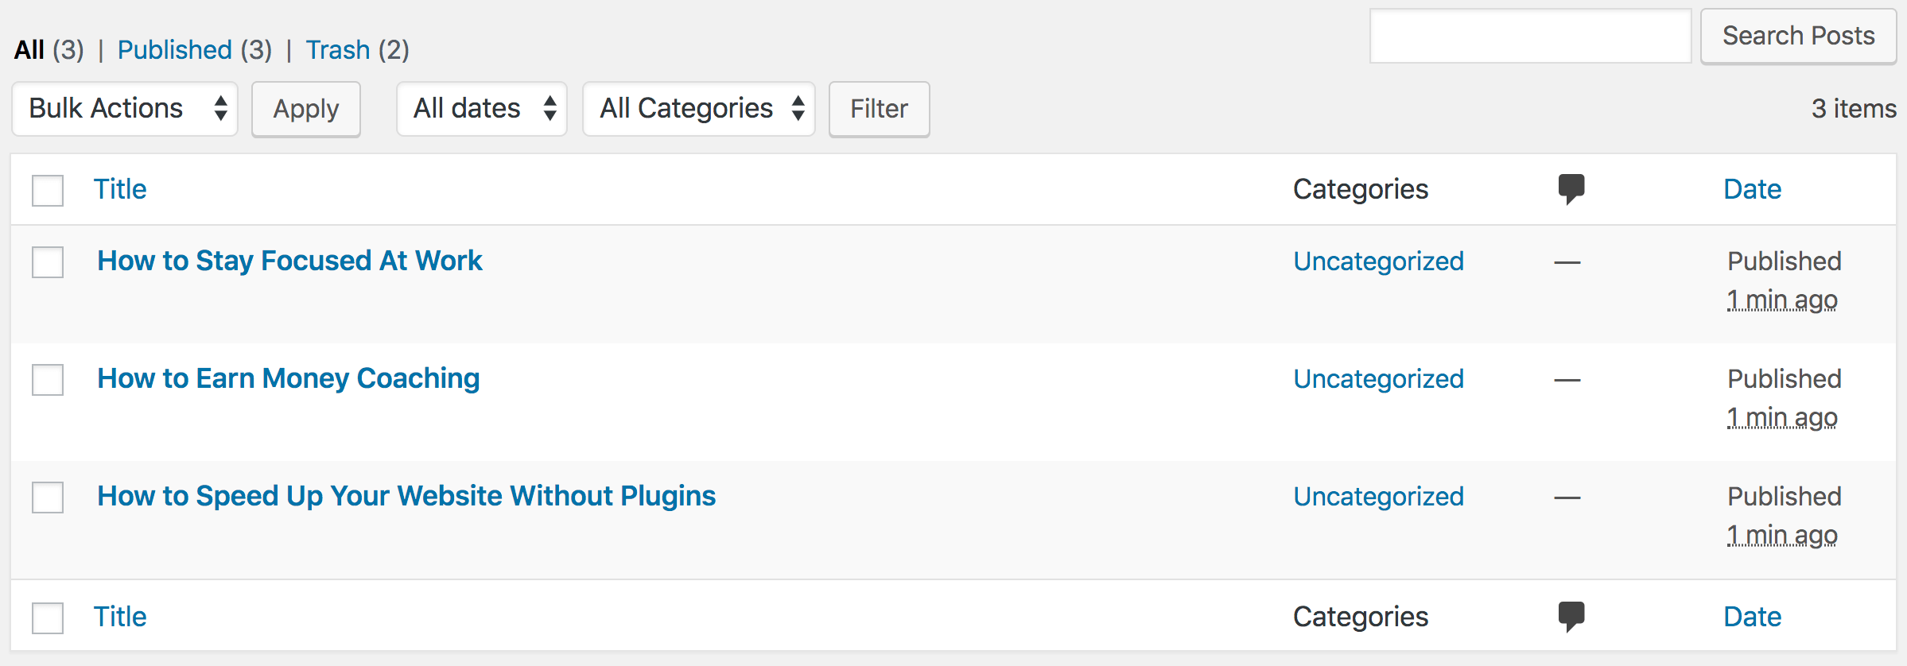
Task: Tick the 'How to Earn Money Coaching' checkbox
Action: pos(48,380)
